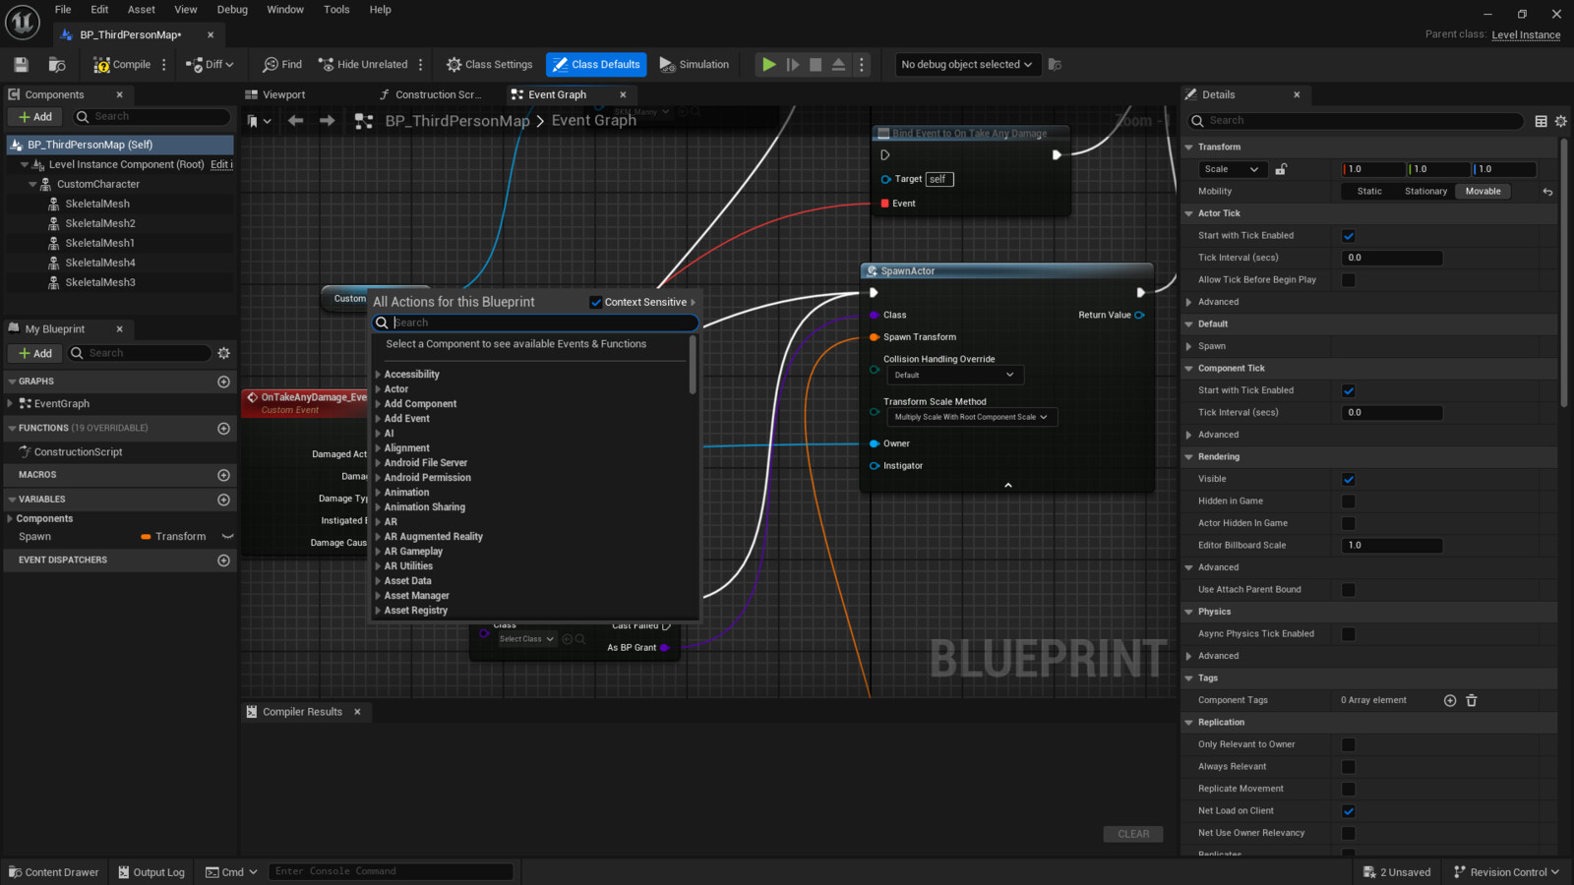Add a new graph with plus icon

click(x=223, y=382)
